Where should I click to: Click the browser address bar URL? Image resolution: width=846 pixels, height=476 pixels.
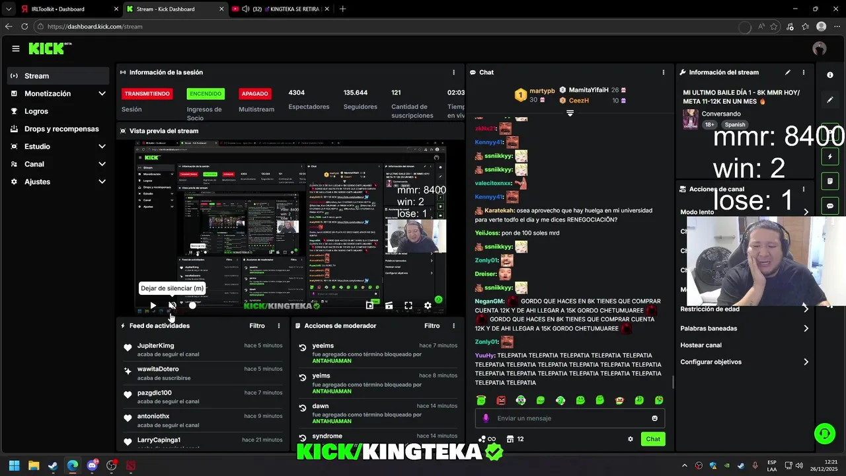click(95, 26)
